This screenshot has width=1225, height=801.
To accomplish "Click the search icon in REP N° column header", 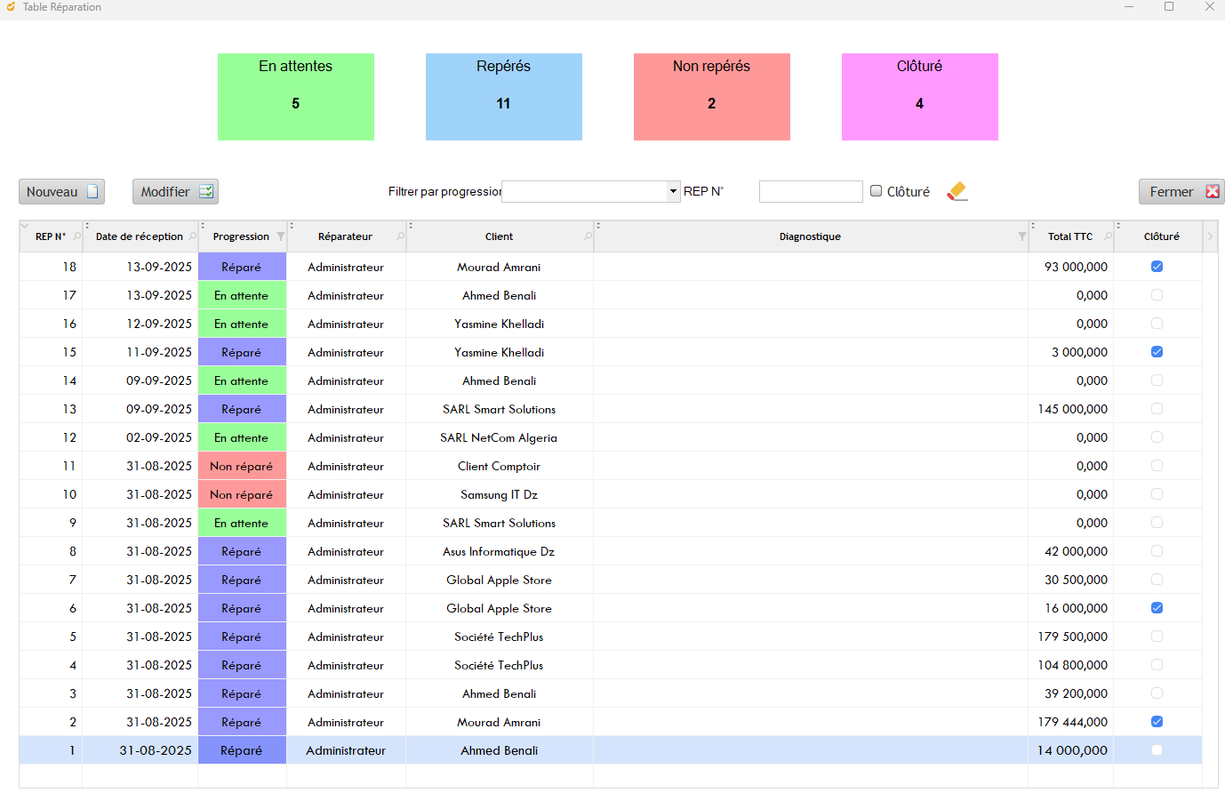I will click(77, 236).
